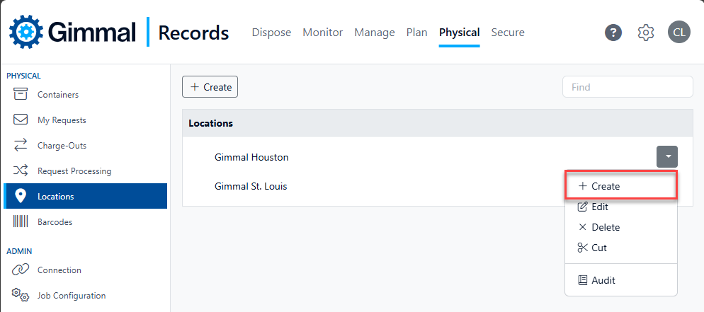
Task: Click the Request Processing shuffle icon
Action: (x=21, y=171)
